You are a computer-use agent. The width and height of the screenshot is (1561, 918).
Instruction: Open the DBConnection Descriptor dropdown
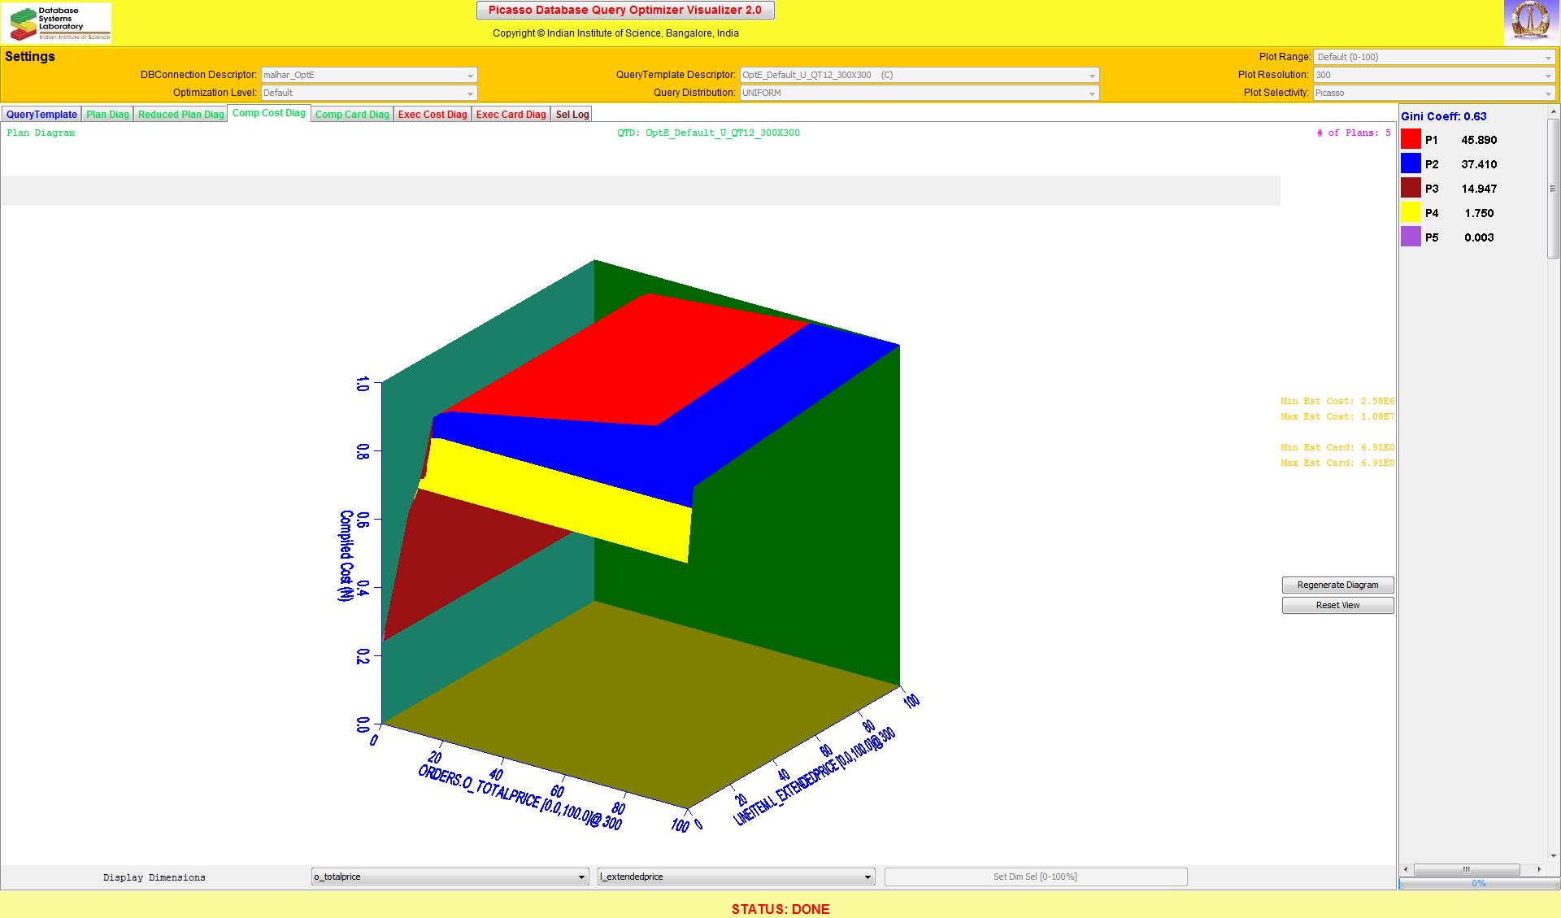tap(368, 75)
